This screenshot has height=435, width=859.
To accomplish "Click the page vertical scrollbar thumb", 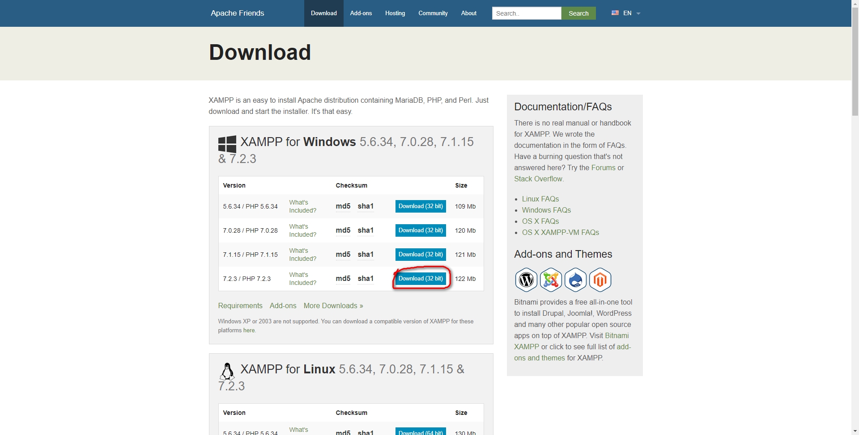I will click(855, 63).
